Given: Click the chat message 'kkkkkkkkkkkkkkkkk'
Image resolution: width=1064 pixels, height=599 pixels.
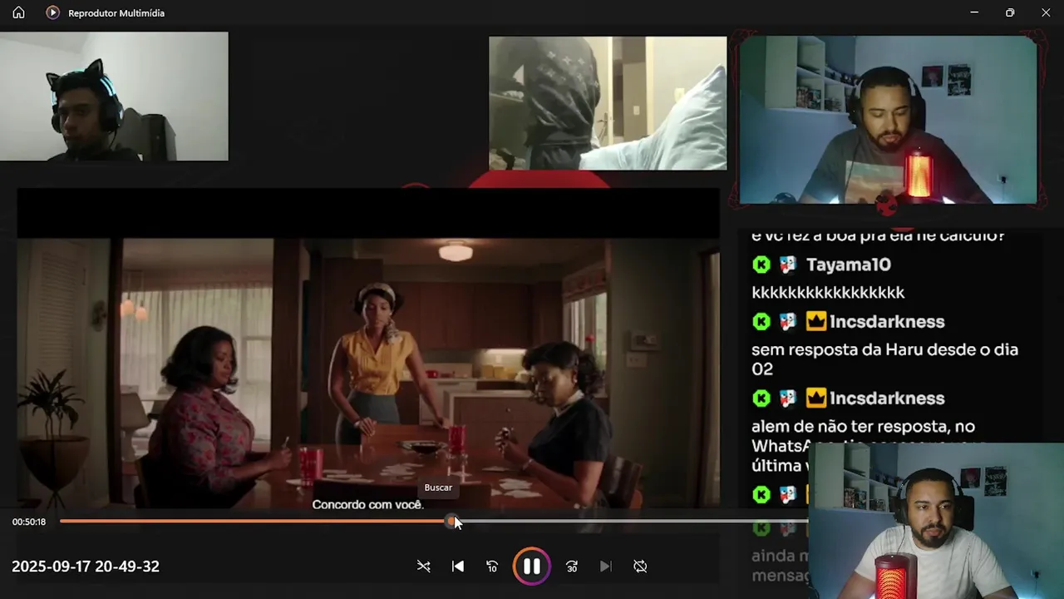Looking at the screenshot, I should tap(828, 293).
